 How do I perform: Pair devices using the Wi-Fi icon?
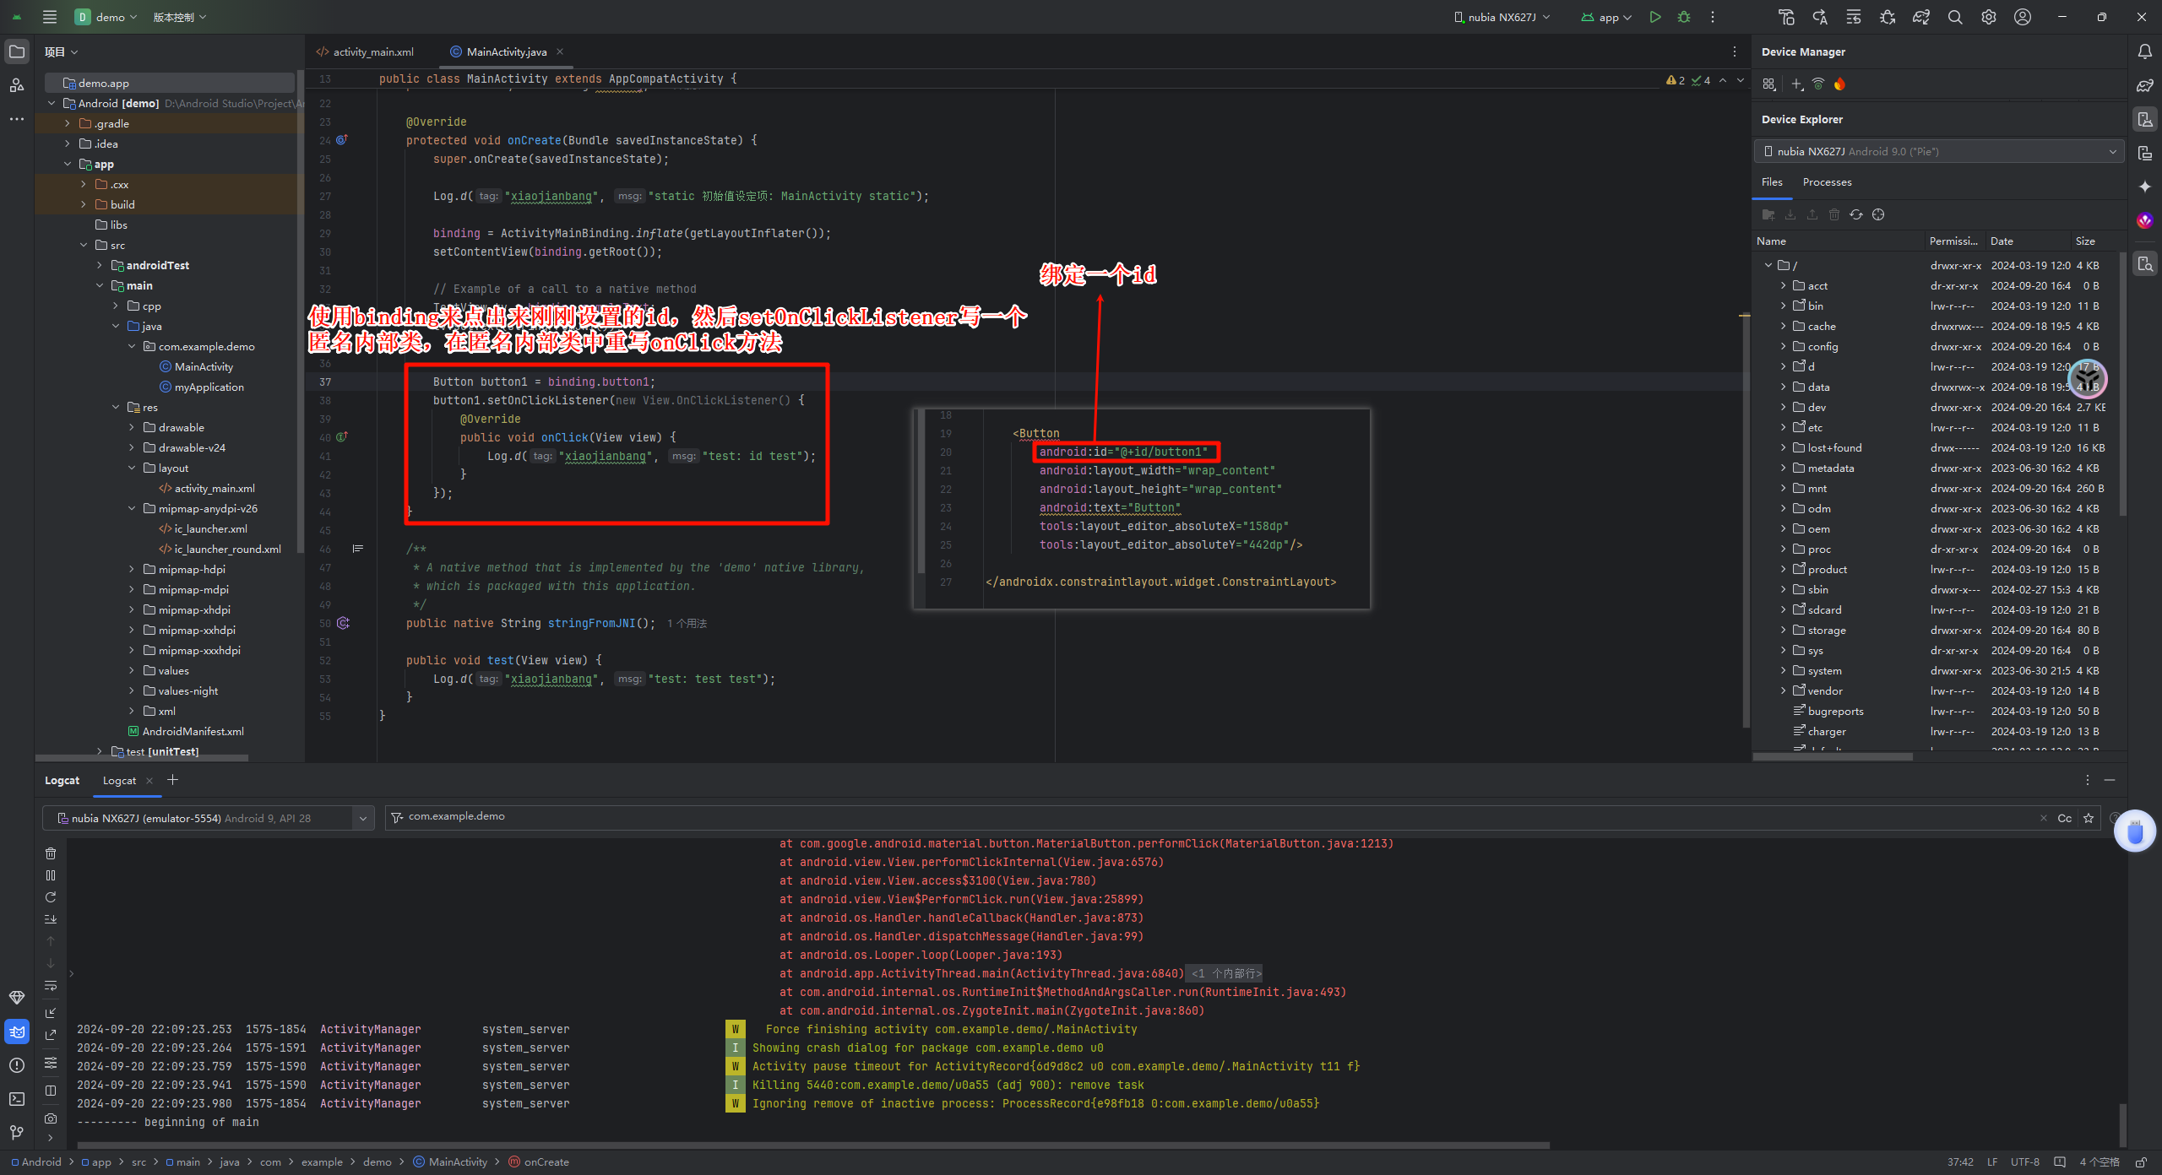1818,84
